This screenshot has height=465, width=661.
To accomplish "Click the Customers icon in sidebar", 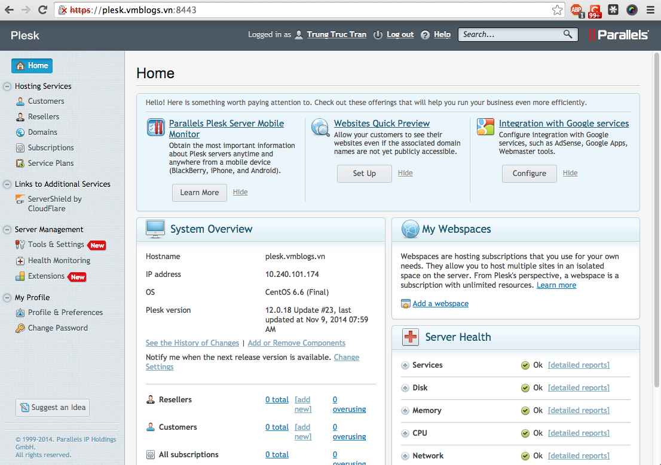I will (20, 101).
